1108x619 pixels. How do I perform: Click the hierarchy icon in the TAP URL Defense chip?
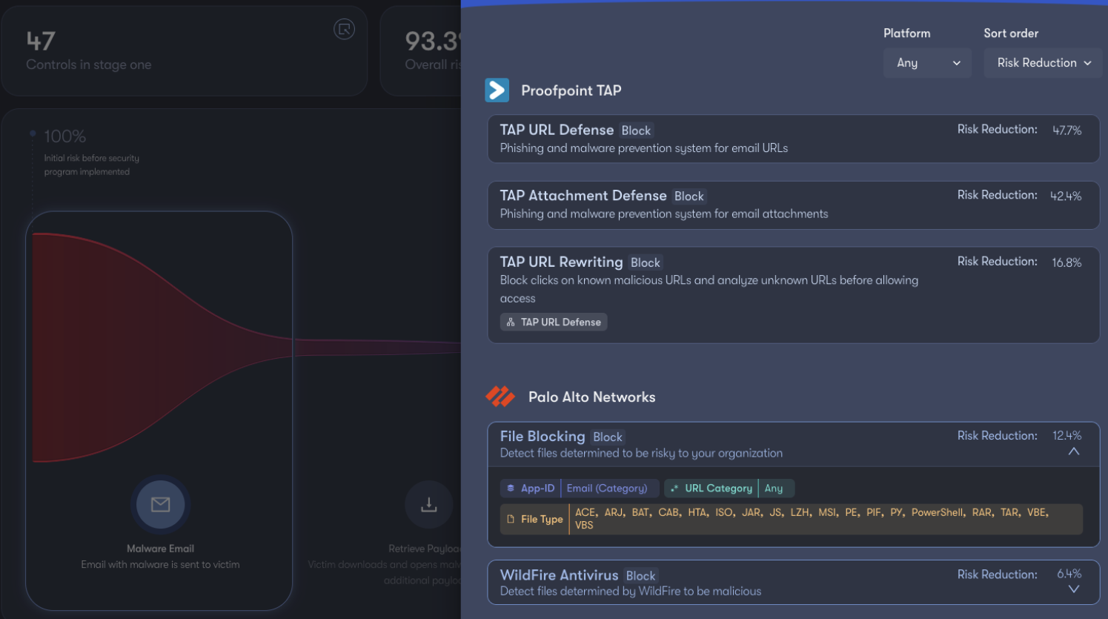coord(511,322)
